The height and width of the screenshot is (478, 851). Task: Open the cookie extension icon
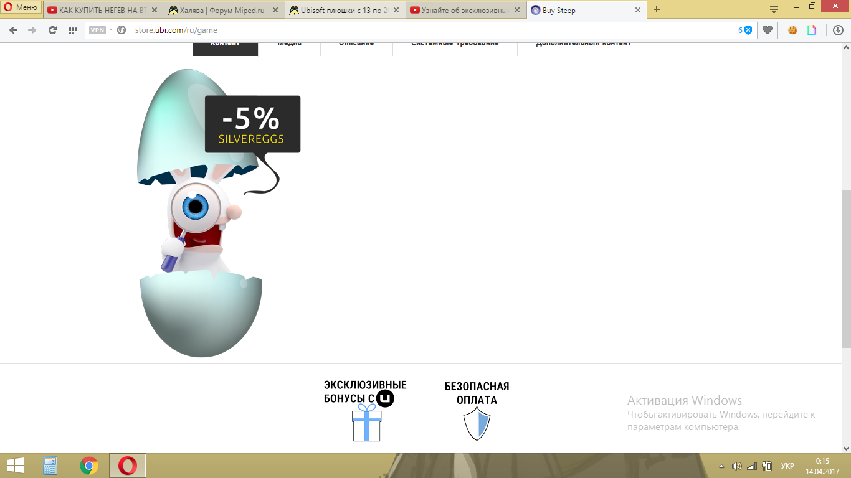(793, 30)
